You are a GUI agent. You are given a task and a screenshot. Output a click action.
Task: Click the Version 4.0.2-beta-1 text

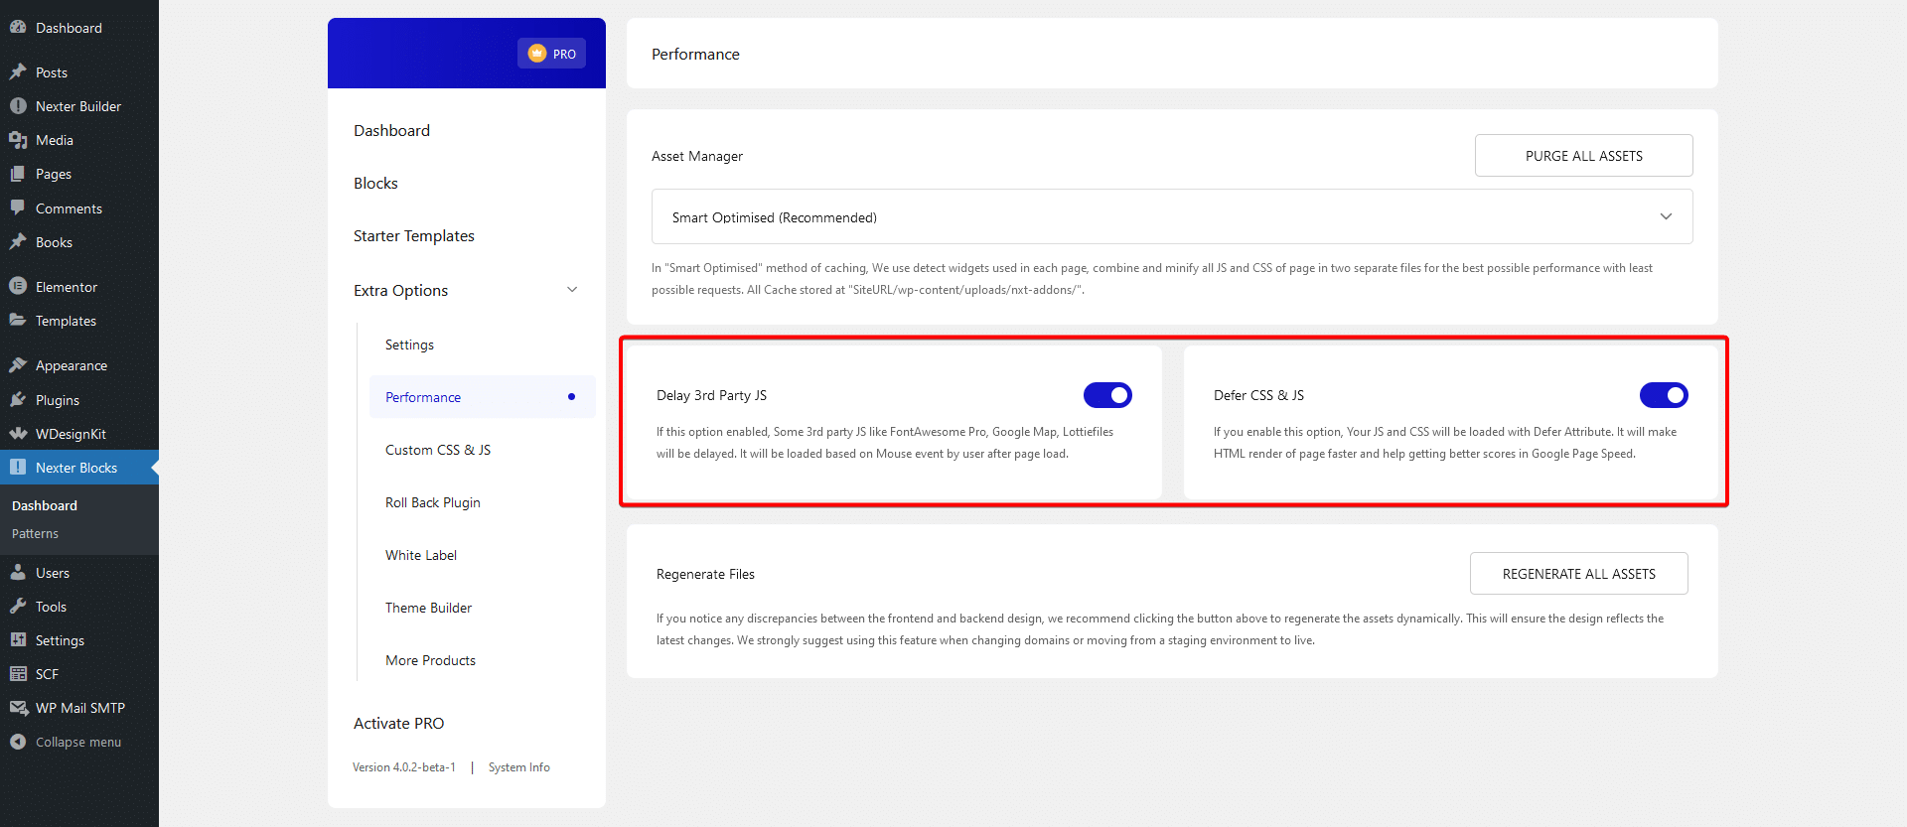pos(404,767)
